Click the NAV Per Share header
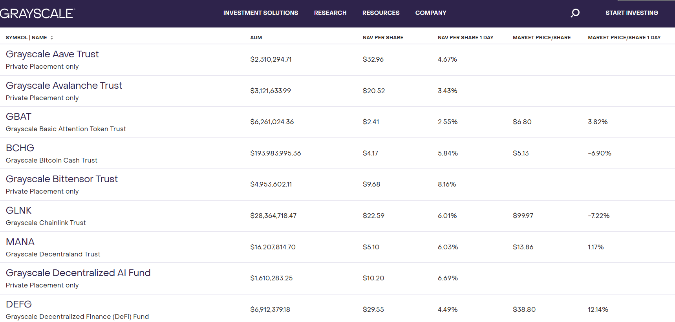Screen dimensions: 675x322 click(383, 38)
